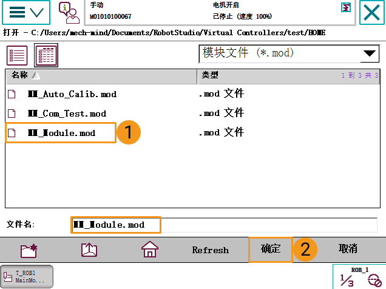Select MM_Com_Test.mod file
This screenshot has width=386, height=289.
click(x=67, y=114)
